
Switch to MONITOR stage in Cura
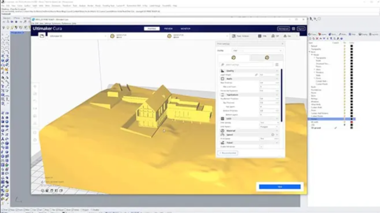tap(186, 29)
